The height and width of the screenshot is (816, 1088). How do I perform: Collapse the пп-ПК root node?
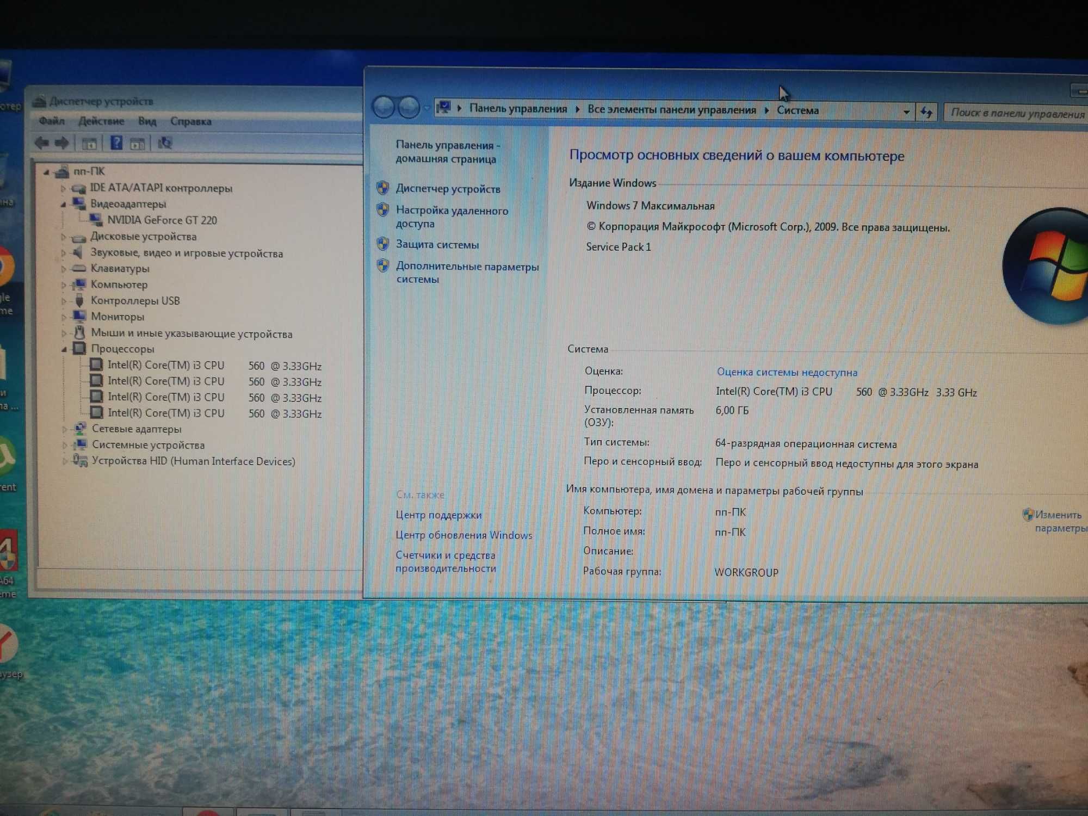pos(46,172)
